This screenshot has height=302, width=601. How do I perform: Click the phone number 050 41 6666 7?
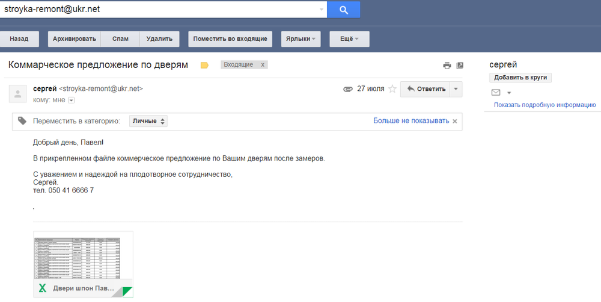pyautogui.click(x=71, y=190)
